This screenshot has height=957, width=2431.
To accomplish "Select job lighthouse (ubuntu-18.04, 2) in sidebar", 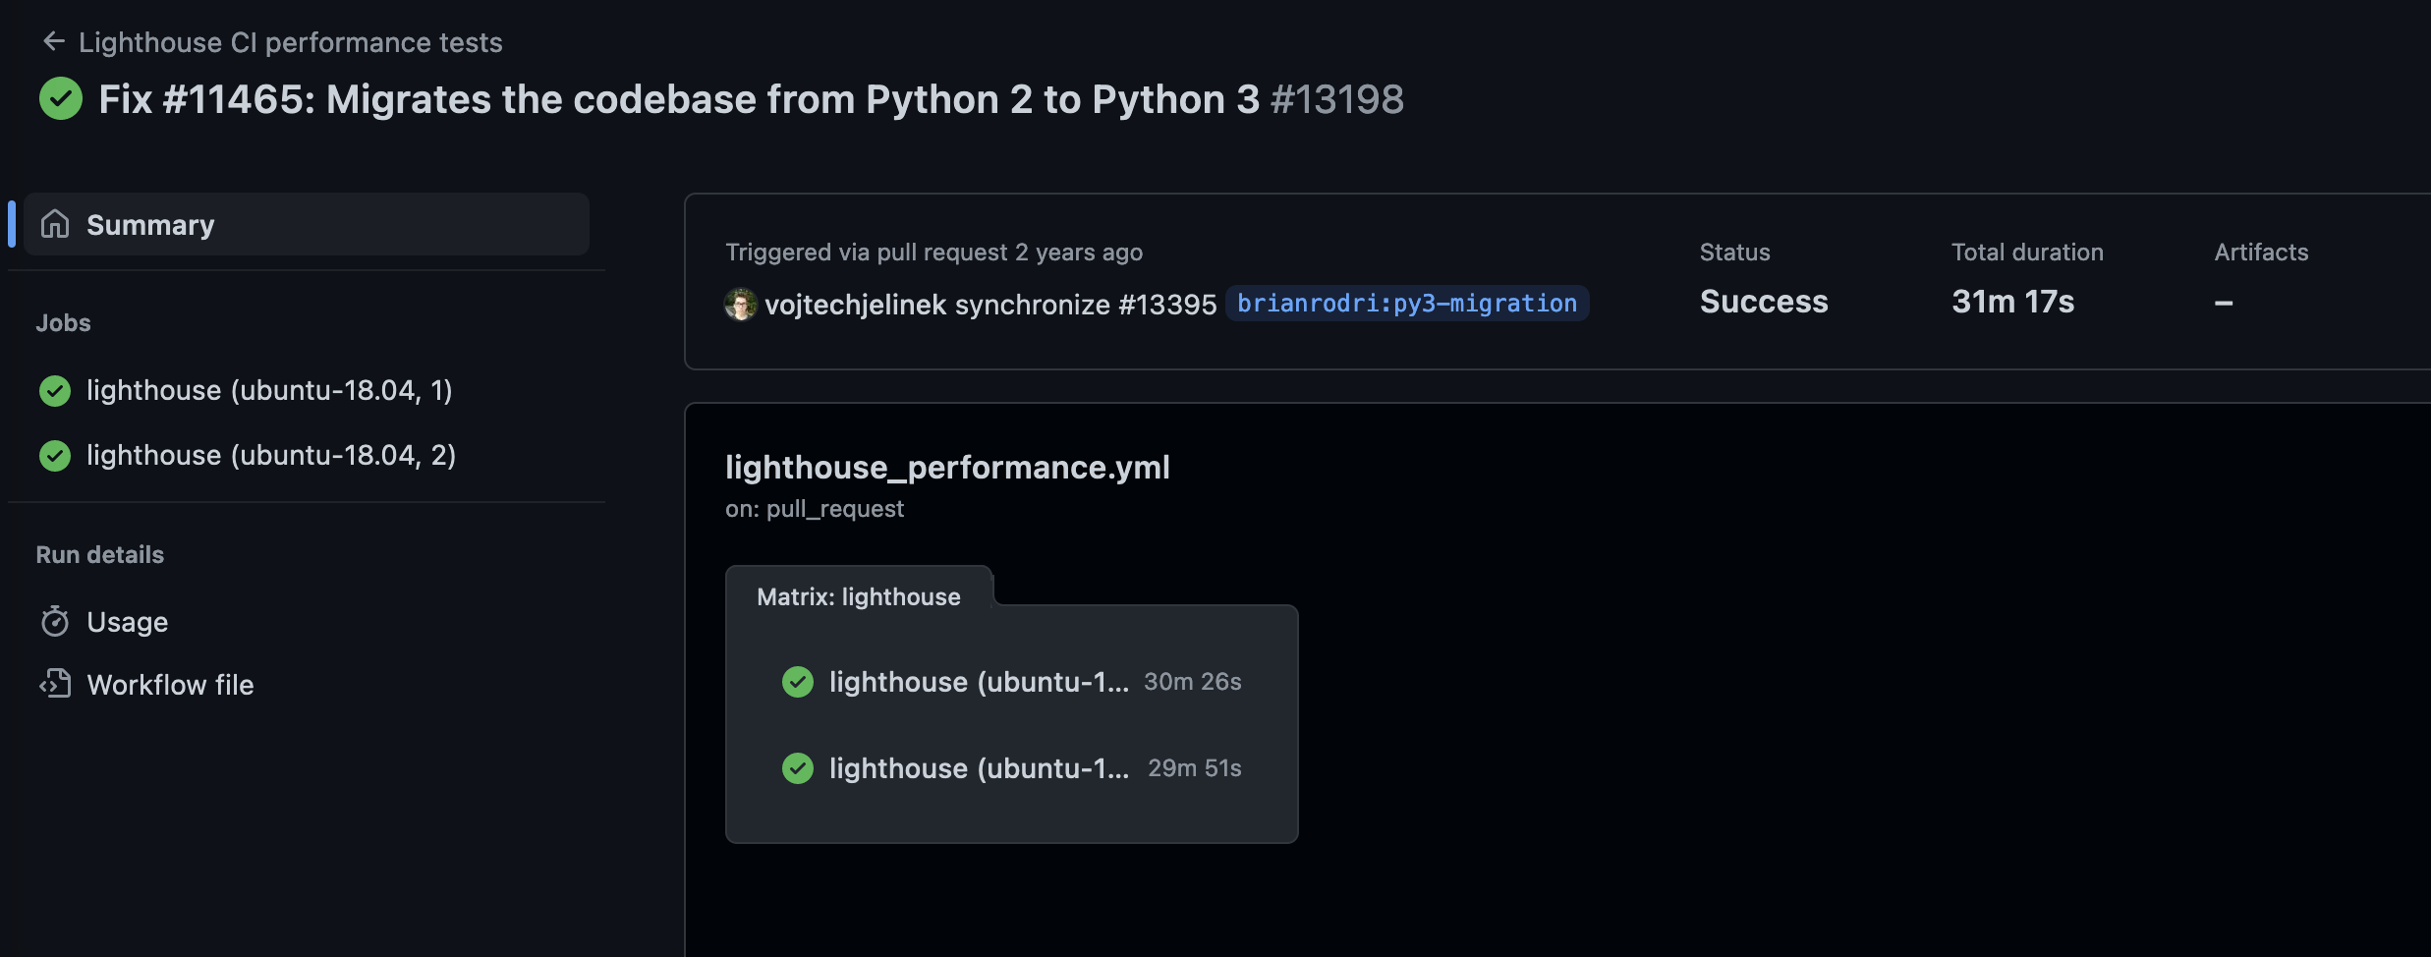I will (x=271, y=455).
